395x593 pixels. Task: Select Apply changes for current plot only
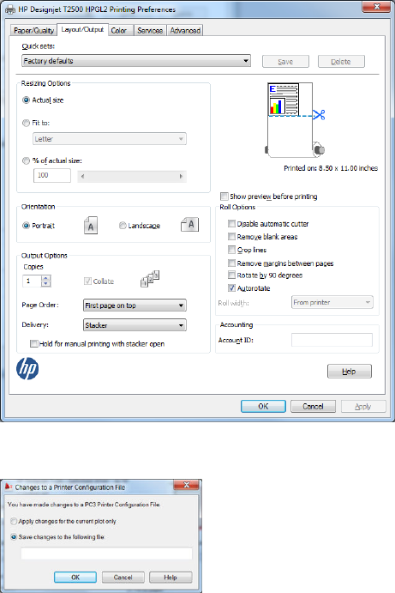click(14, 521)
